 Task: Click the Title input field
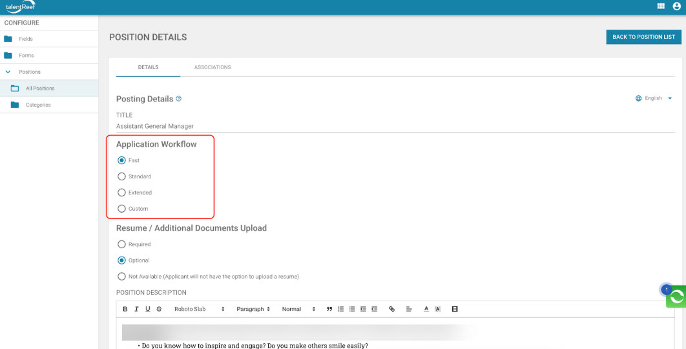(x=394, y=126)
